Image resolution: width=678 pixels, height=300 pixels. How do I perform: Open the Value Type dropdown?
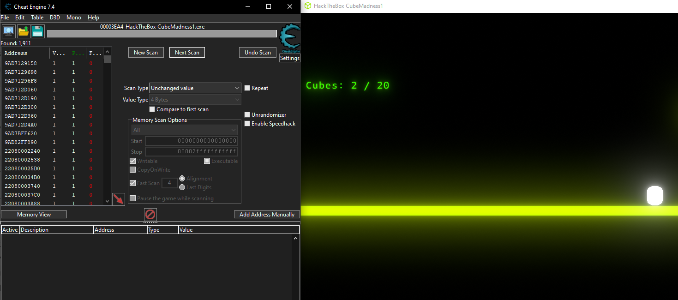pyautogui.click(x=195, y=100)
